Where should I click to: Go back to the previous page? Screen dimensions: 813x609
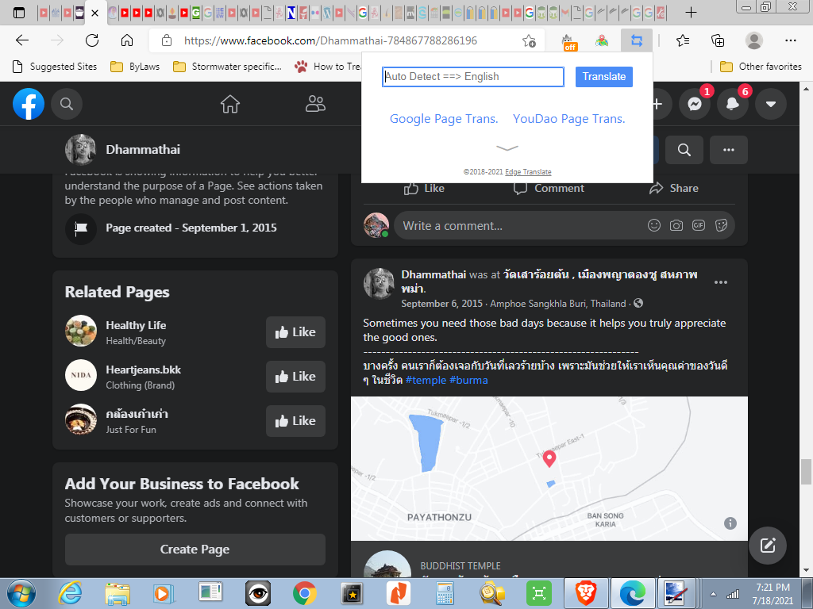click(x=21, y=40)
